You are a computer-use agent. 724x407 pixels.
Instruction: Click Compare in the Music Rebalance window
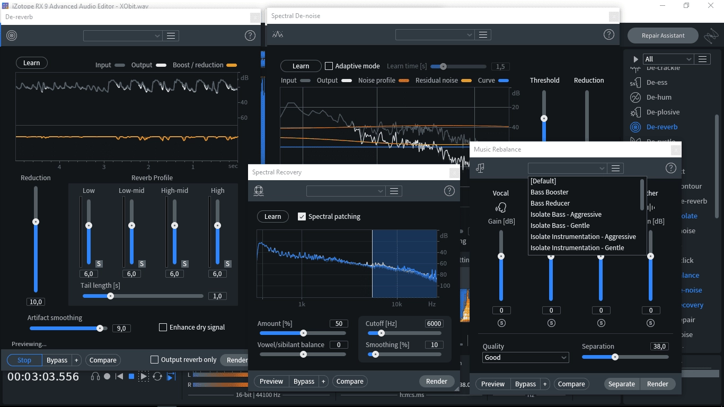coord(571,384)
